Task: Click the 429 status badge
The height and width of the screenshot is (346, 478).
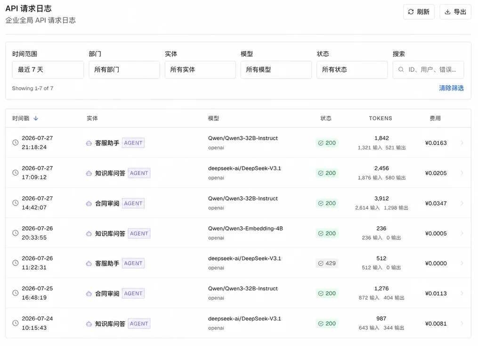Action: pos(327,264)
